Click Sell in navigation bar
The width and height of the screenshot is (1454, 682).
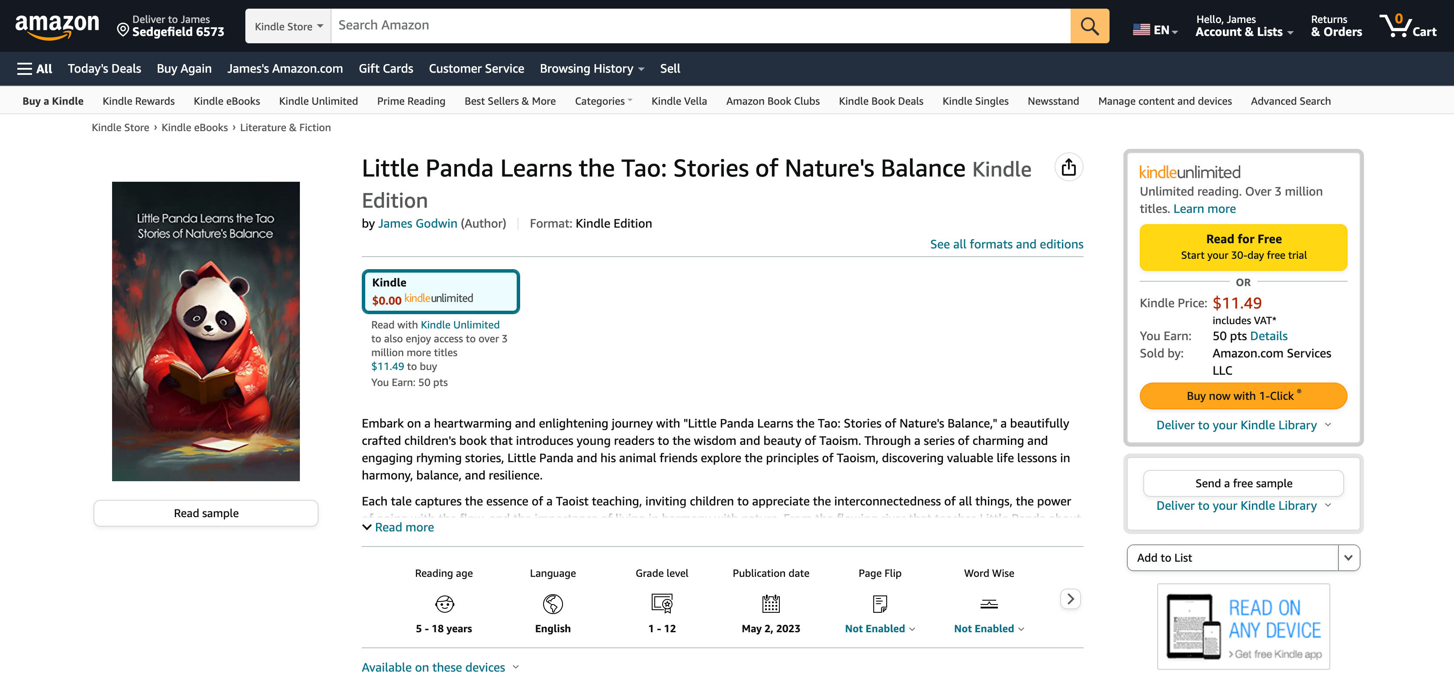tap(669, 69)
